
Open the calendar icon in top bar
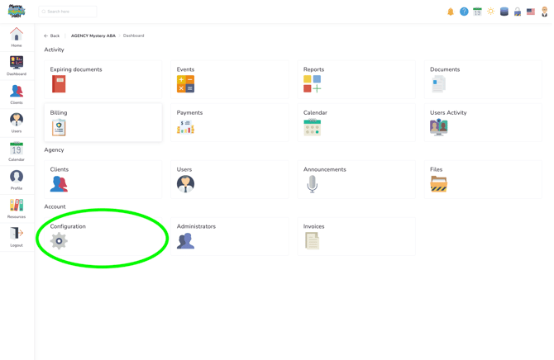[477, 12]
